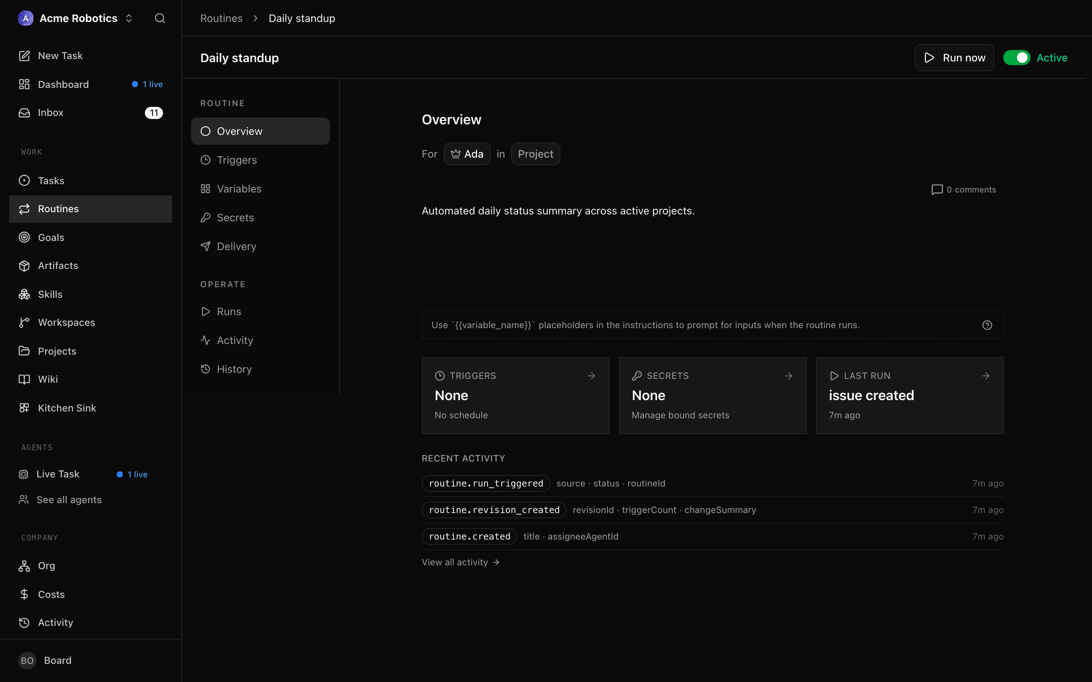
Task: Click the Costs dollar icon
Action: click(24, 594)
